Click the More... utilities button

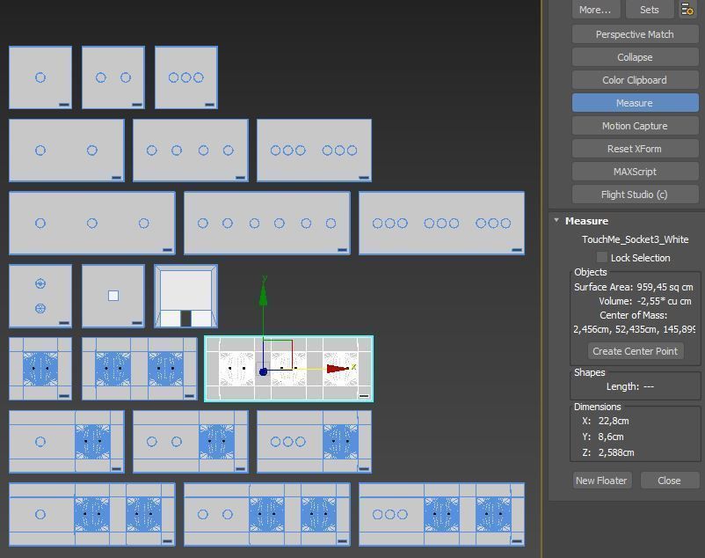(x=595, y=10)
